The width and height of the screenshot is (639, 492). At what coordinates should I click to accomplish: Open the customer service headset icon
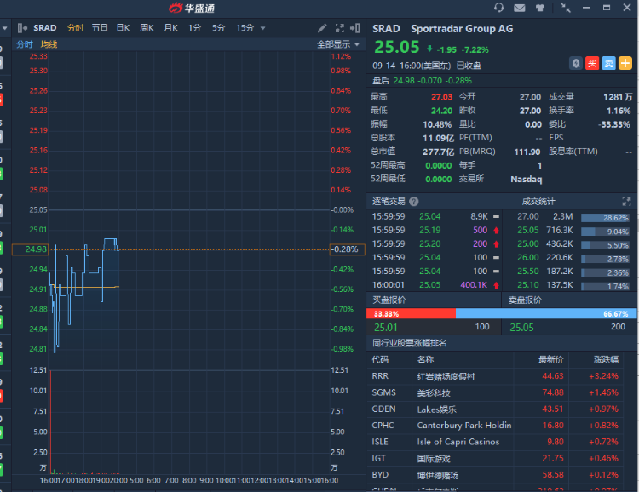(x=499, y=8)
